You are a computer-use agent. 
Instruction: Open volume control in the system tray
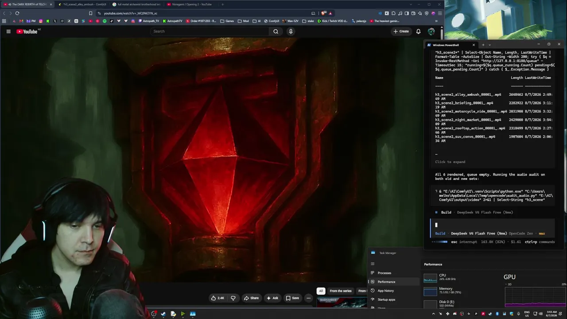(x=540, y=314)
